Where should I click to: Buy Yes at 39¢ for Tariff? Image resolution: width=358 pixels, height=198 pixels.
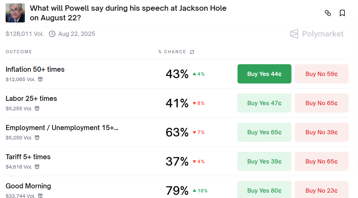click(264, 161)
